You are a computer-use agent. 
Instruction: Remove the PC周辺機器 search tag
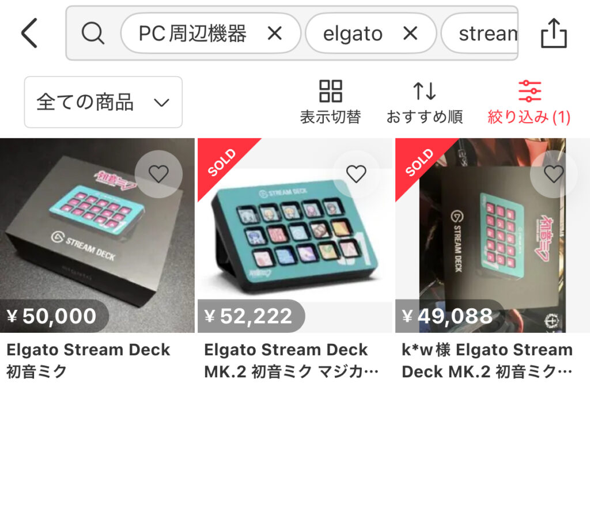(275, 33)
